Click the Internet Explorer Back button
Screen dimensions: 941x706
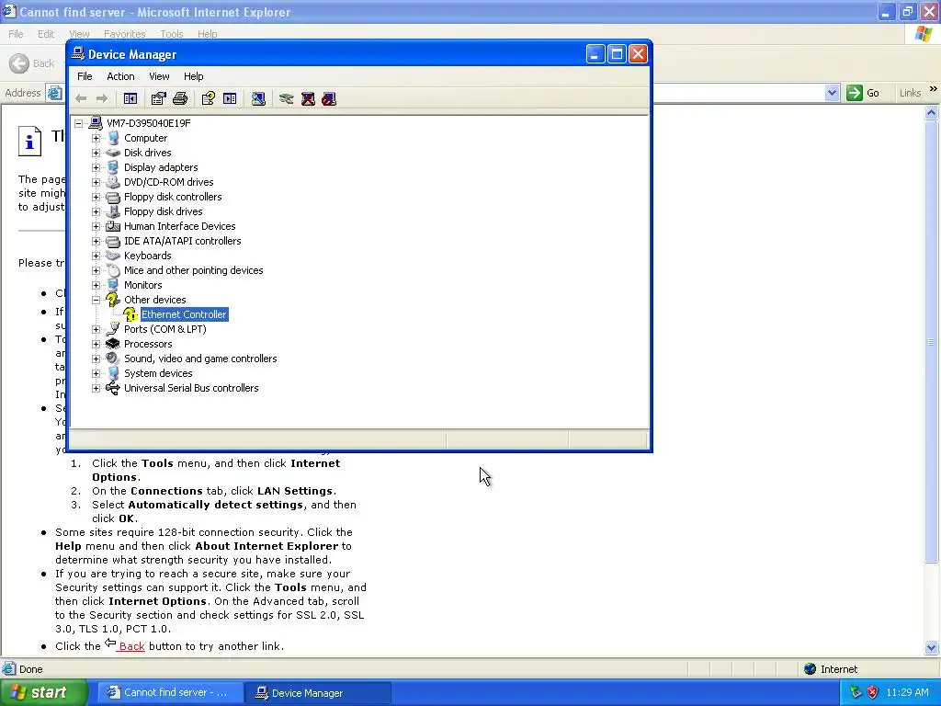point(32,63)
